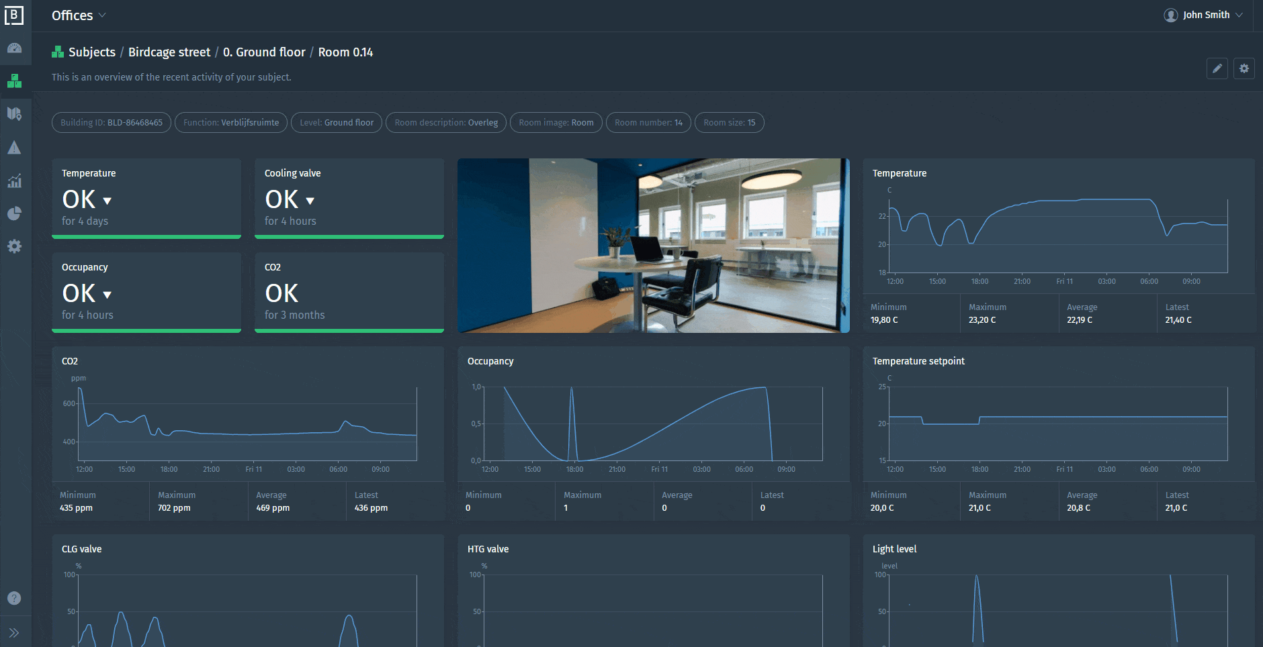Screen dimensions: 1263x647
Task: Open the John Smith user menu
Action: (x=1203, y=15)
